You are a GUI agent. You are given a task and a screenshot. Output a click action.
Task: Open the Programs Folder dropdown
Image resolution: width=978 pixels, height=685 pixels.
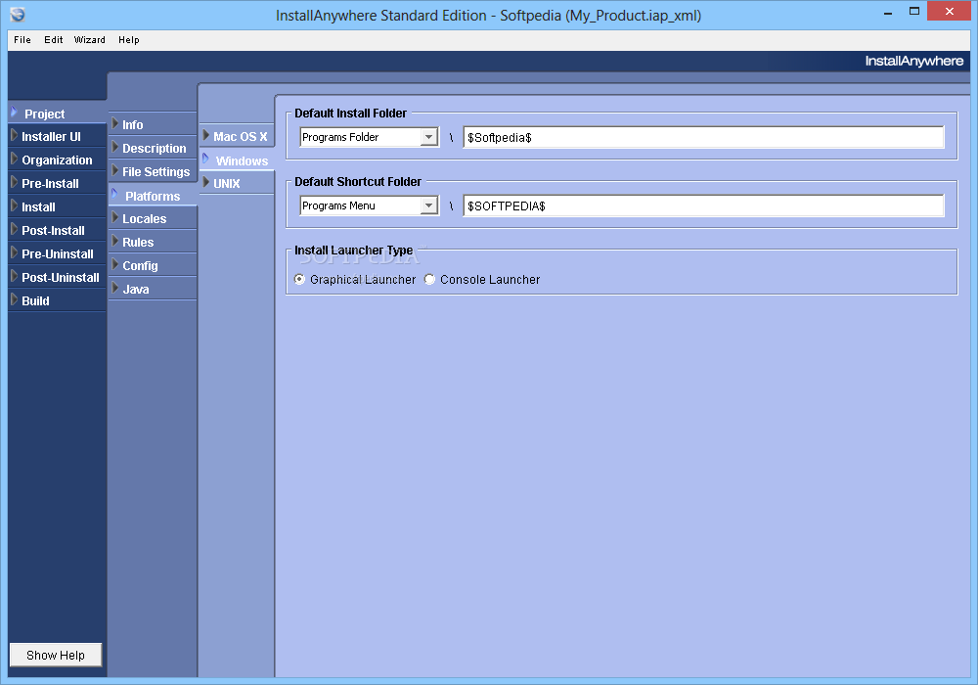click(x=370, y=137)
